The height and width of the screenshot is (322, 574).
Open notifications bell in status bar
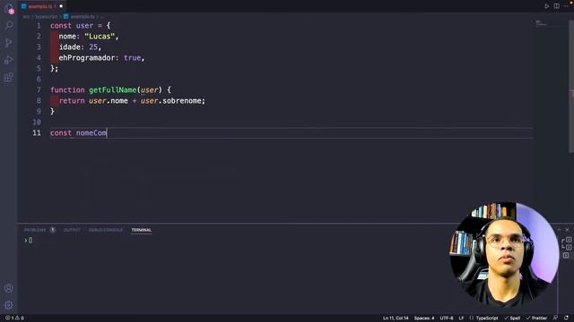pyautogui.click(x=566, y=318)
